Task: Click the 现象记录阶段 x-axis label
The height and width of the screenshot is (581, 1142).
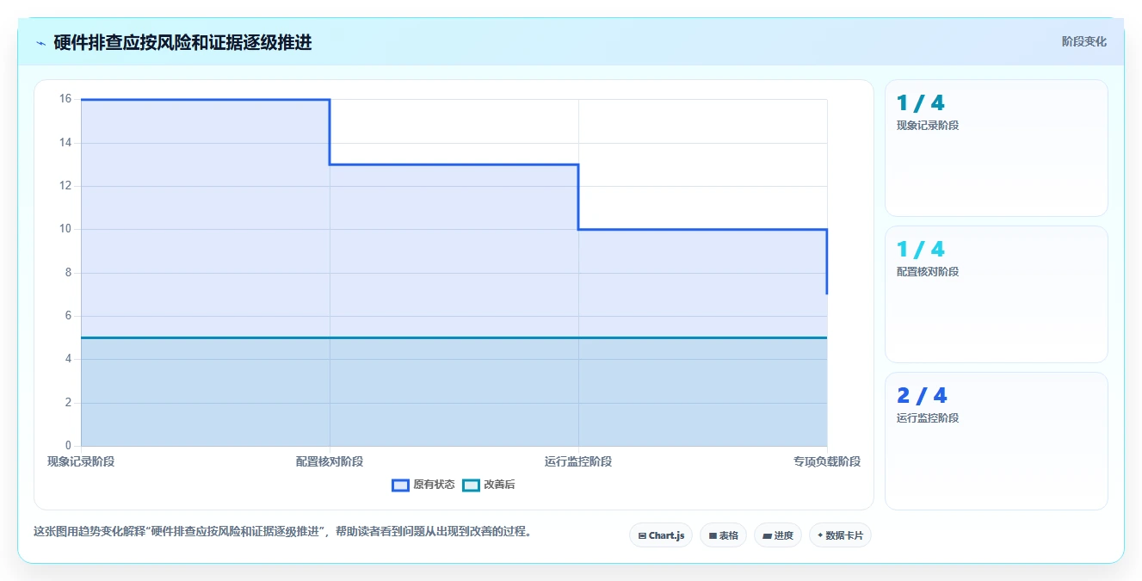Action: 81,461
